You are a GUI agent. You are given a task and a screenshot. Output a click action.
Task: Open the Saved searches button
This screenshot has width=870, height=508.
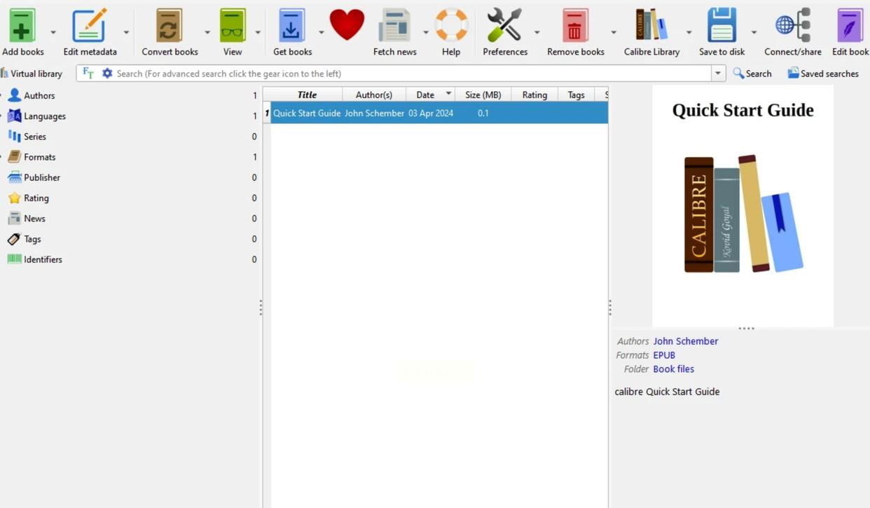pyautogui.click(x=823, y=73)
